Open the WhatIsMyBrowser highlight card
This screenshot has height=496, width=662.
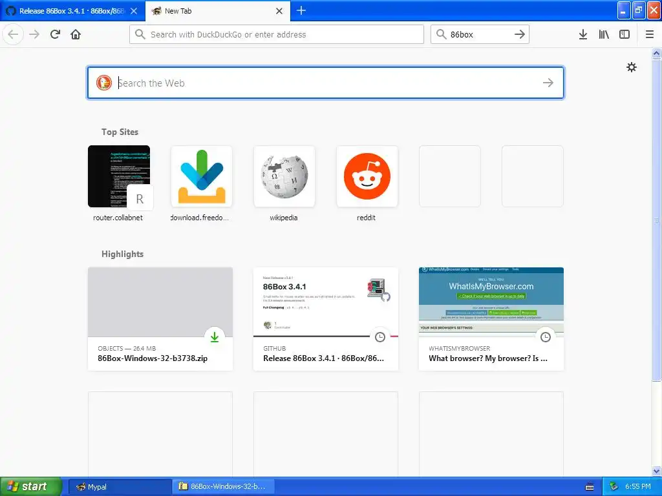[x=491, y=319]
